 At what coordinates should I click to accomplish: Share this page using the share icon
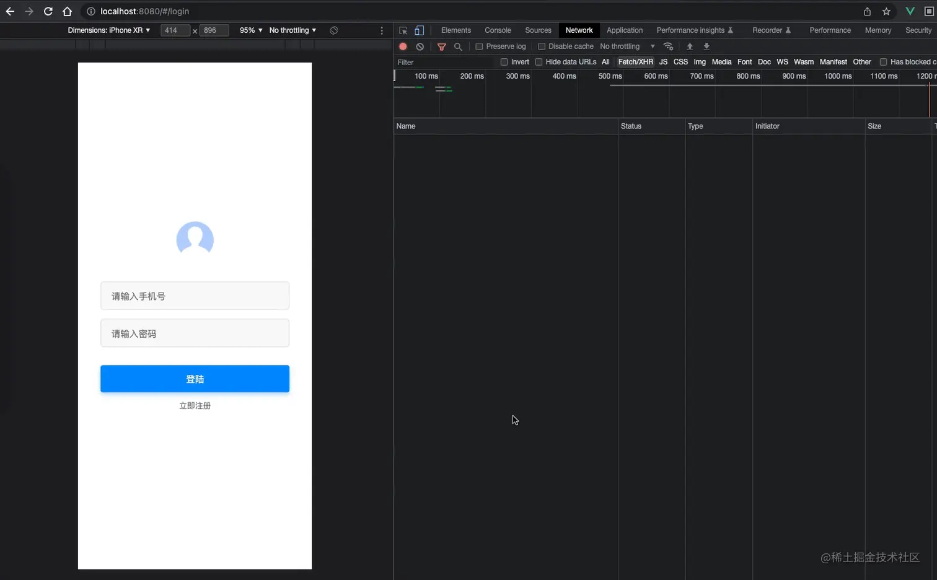867,11
